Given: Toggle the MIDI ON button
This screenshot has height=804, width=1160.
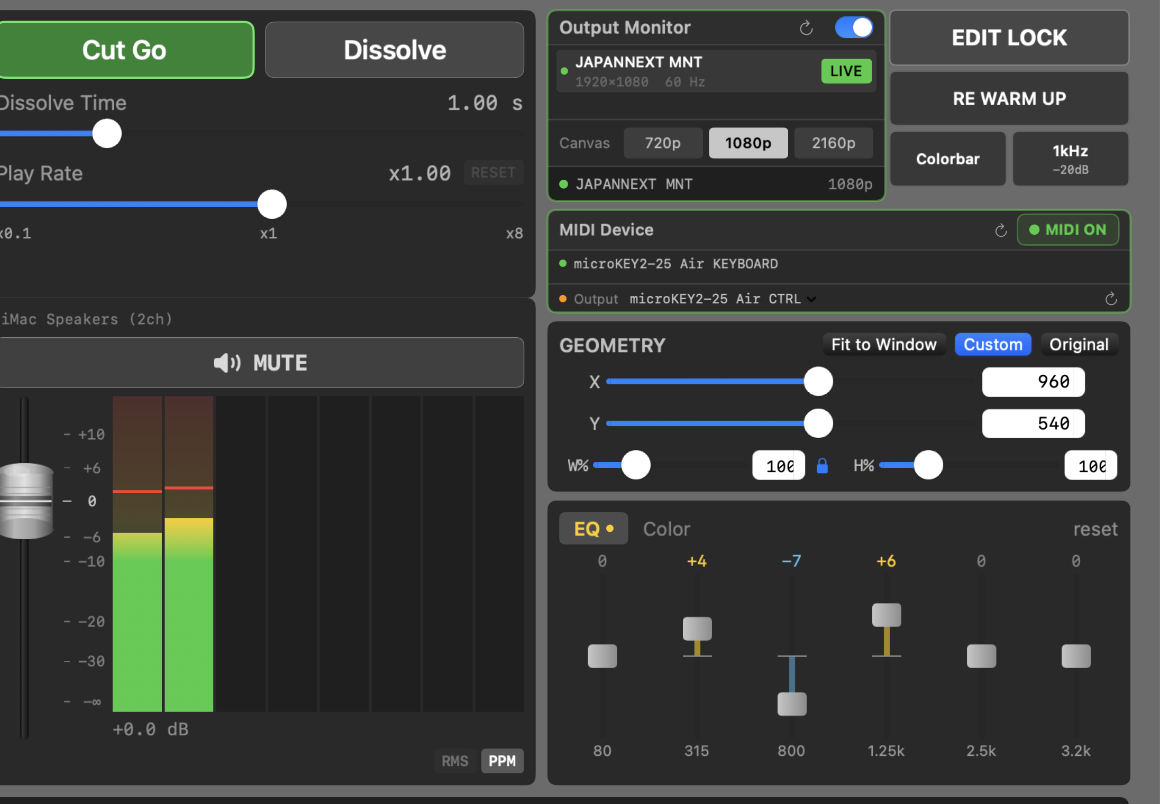Looking at the screenshot, I should tap(1068, 229).
